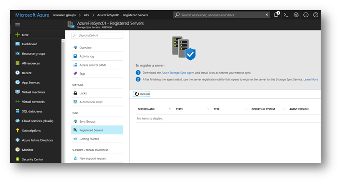Click the Storage Sync Service blade icon
Image resolution: width=341 pixels, height=183 pixels.
click(71, 25)
